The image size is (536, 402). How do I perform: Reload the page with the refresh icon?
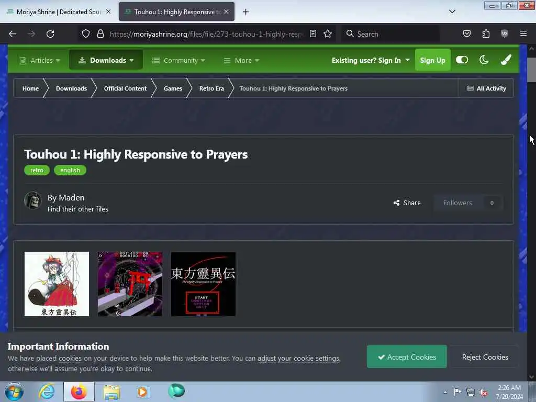click(x=50, y=34)
